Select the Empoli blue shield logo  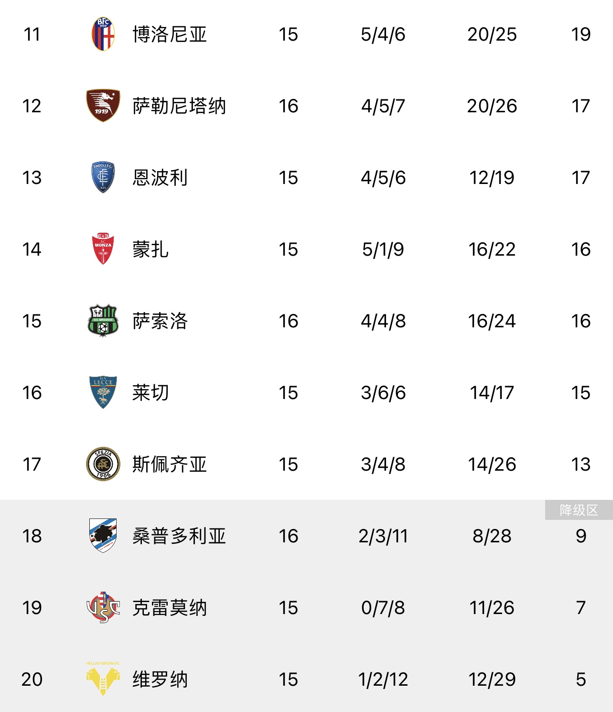coord(103,177)
